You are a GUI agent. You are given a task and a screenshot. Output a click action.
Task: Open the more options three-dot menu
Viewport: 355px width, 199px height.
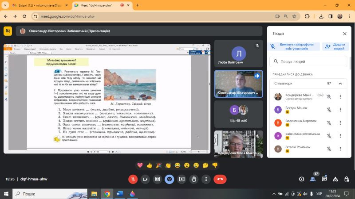[206, 179]
